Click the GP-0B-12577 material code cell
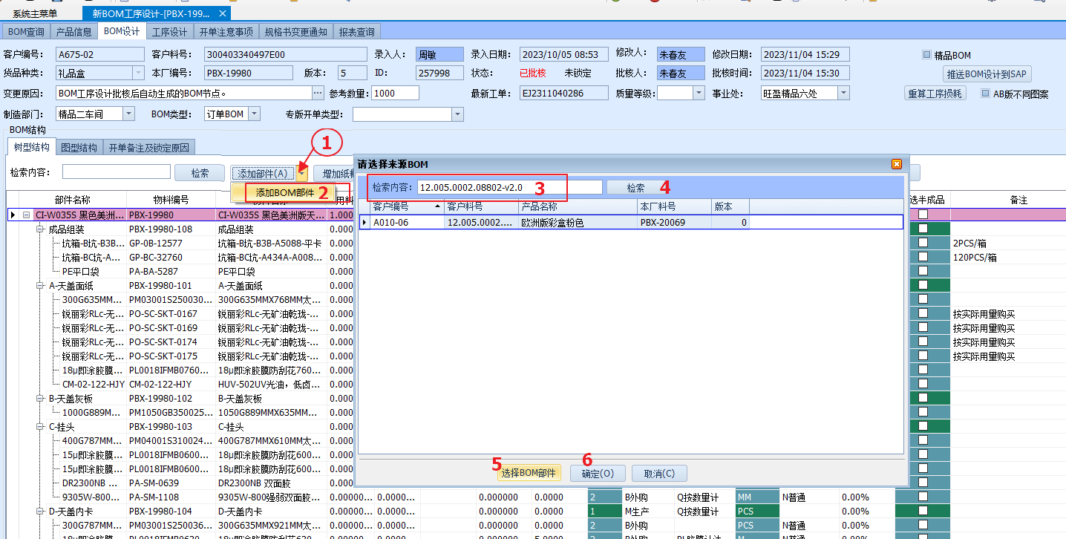 pos(171,243)
